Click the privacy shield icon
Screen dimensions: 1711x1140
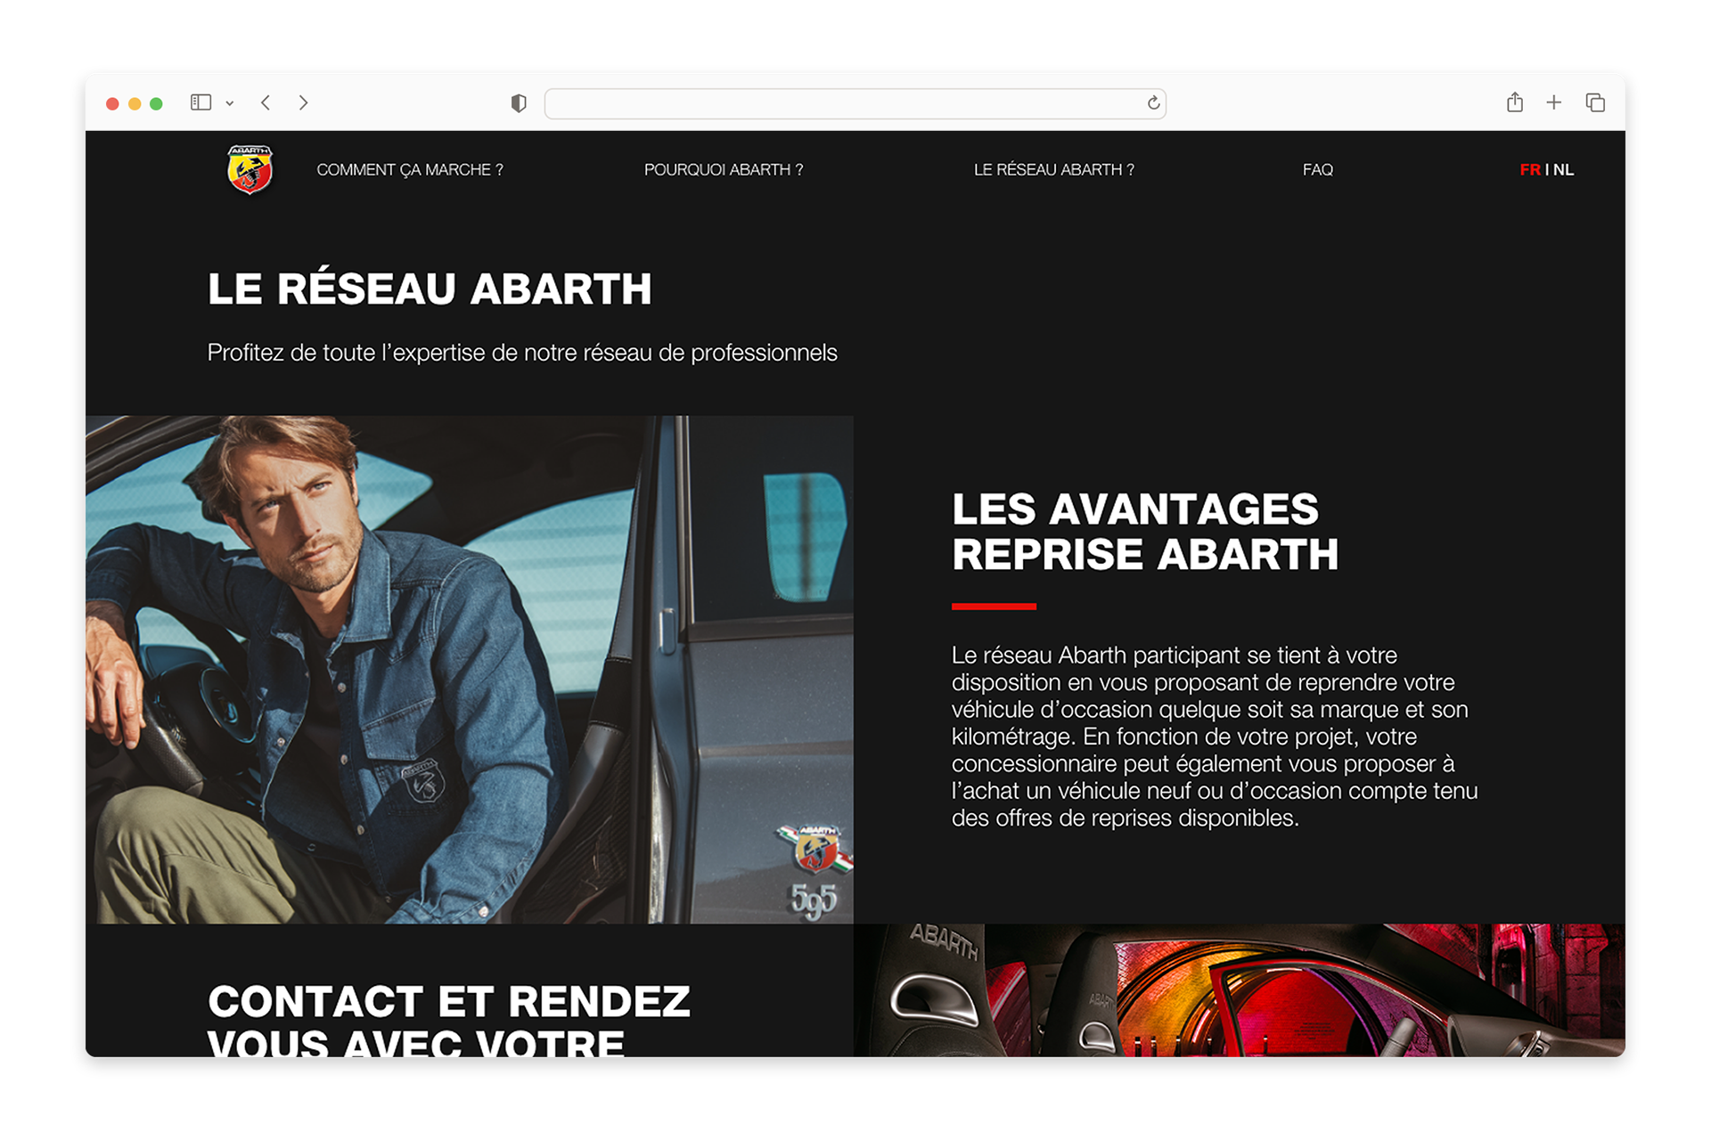tap(519, 103)
